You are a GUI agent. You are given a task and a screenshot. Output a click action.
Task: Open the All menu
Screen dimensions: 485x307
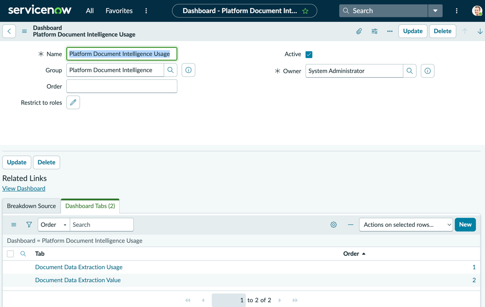click(90, 11)
